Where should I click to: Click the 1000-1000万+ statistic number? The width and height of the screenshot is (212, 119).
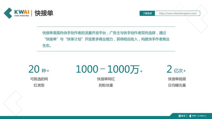pos(109,69)
